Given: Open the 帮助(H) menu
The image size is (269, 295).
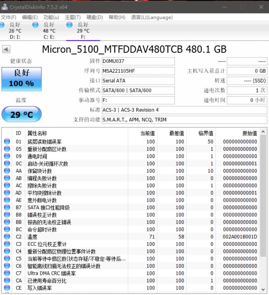Looking at the screenshot, I should coord(117,17).
